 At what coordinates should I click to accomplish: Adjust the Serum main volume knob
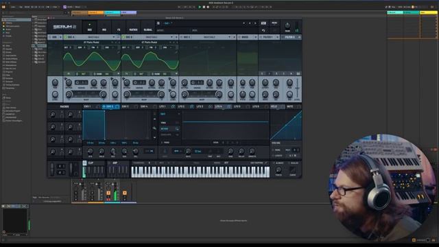(287, 25)
